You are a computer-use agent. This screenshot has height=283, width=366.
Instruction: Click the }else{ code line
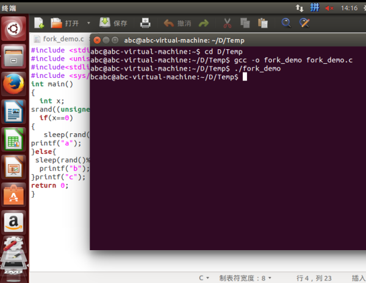point(44,152)
